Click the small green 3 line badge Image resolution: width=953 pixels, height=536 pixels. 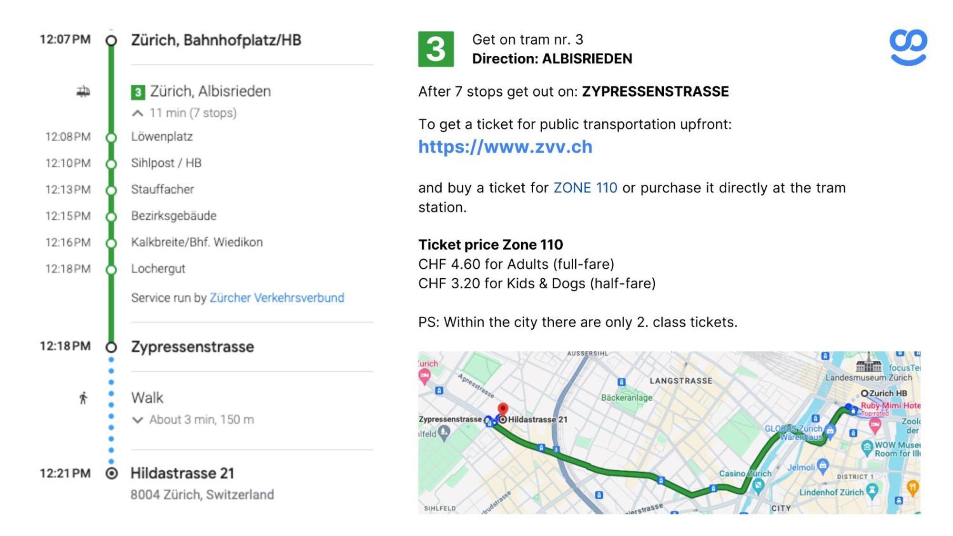[138, 92]
